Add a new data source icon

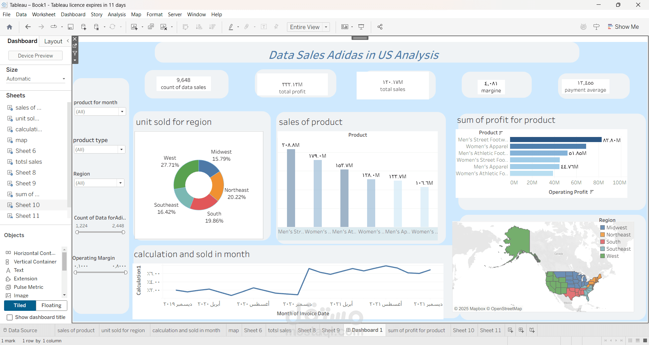pyautogui.click(x=83, y=27)
